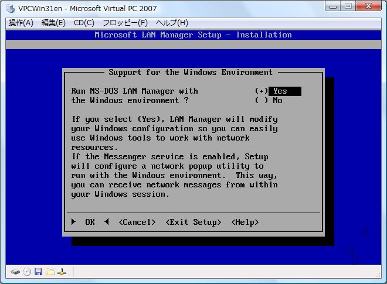387x284 pixels.
Task: Click the Virtual PC title bar icon
Action: coord(11,8)
